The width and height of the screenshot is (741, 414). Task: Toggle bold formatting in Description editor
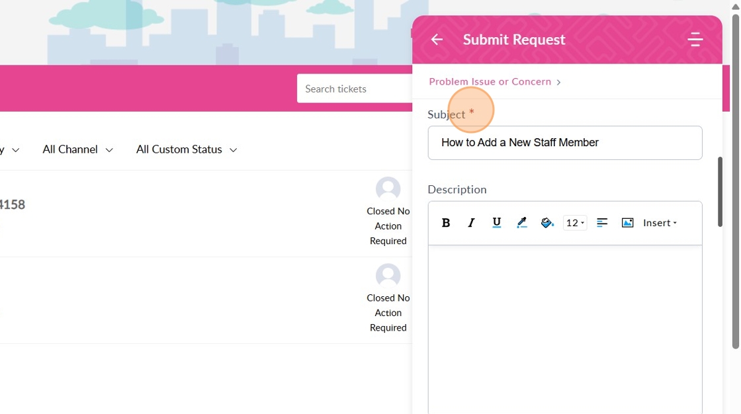pos(446,223)
